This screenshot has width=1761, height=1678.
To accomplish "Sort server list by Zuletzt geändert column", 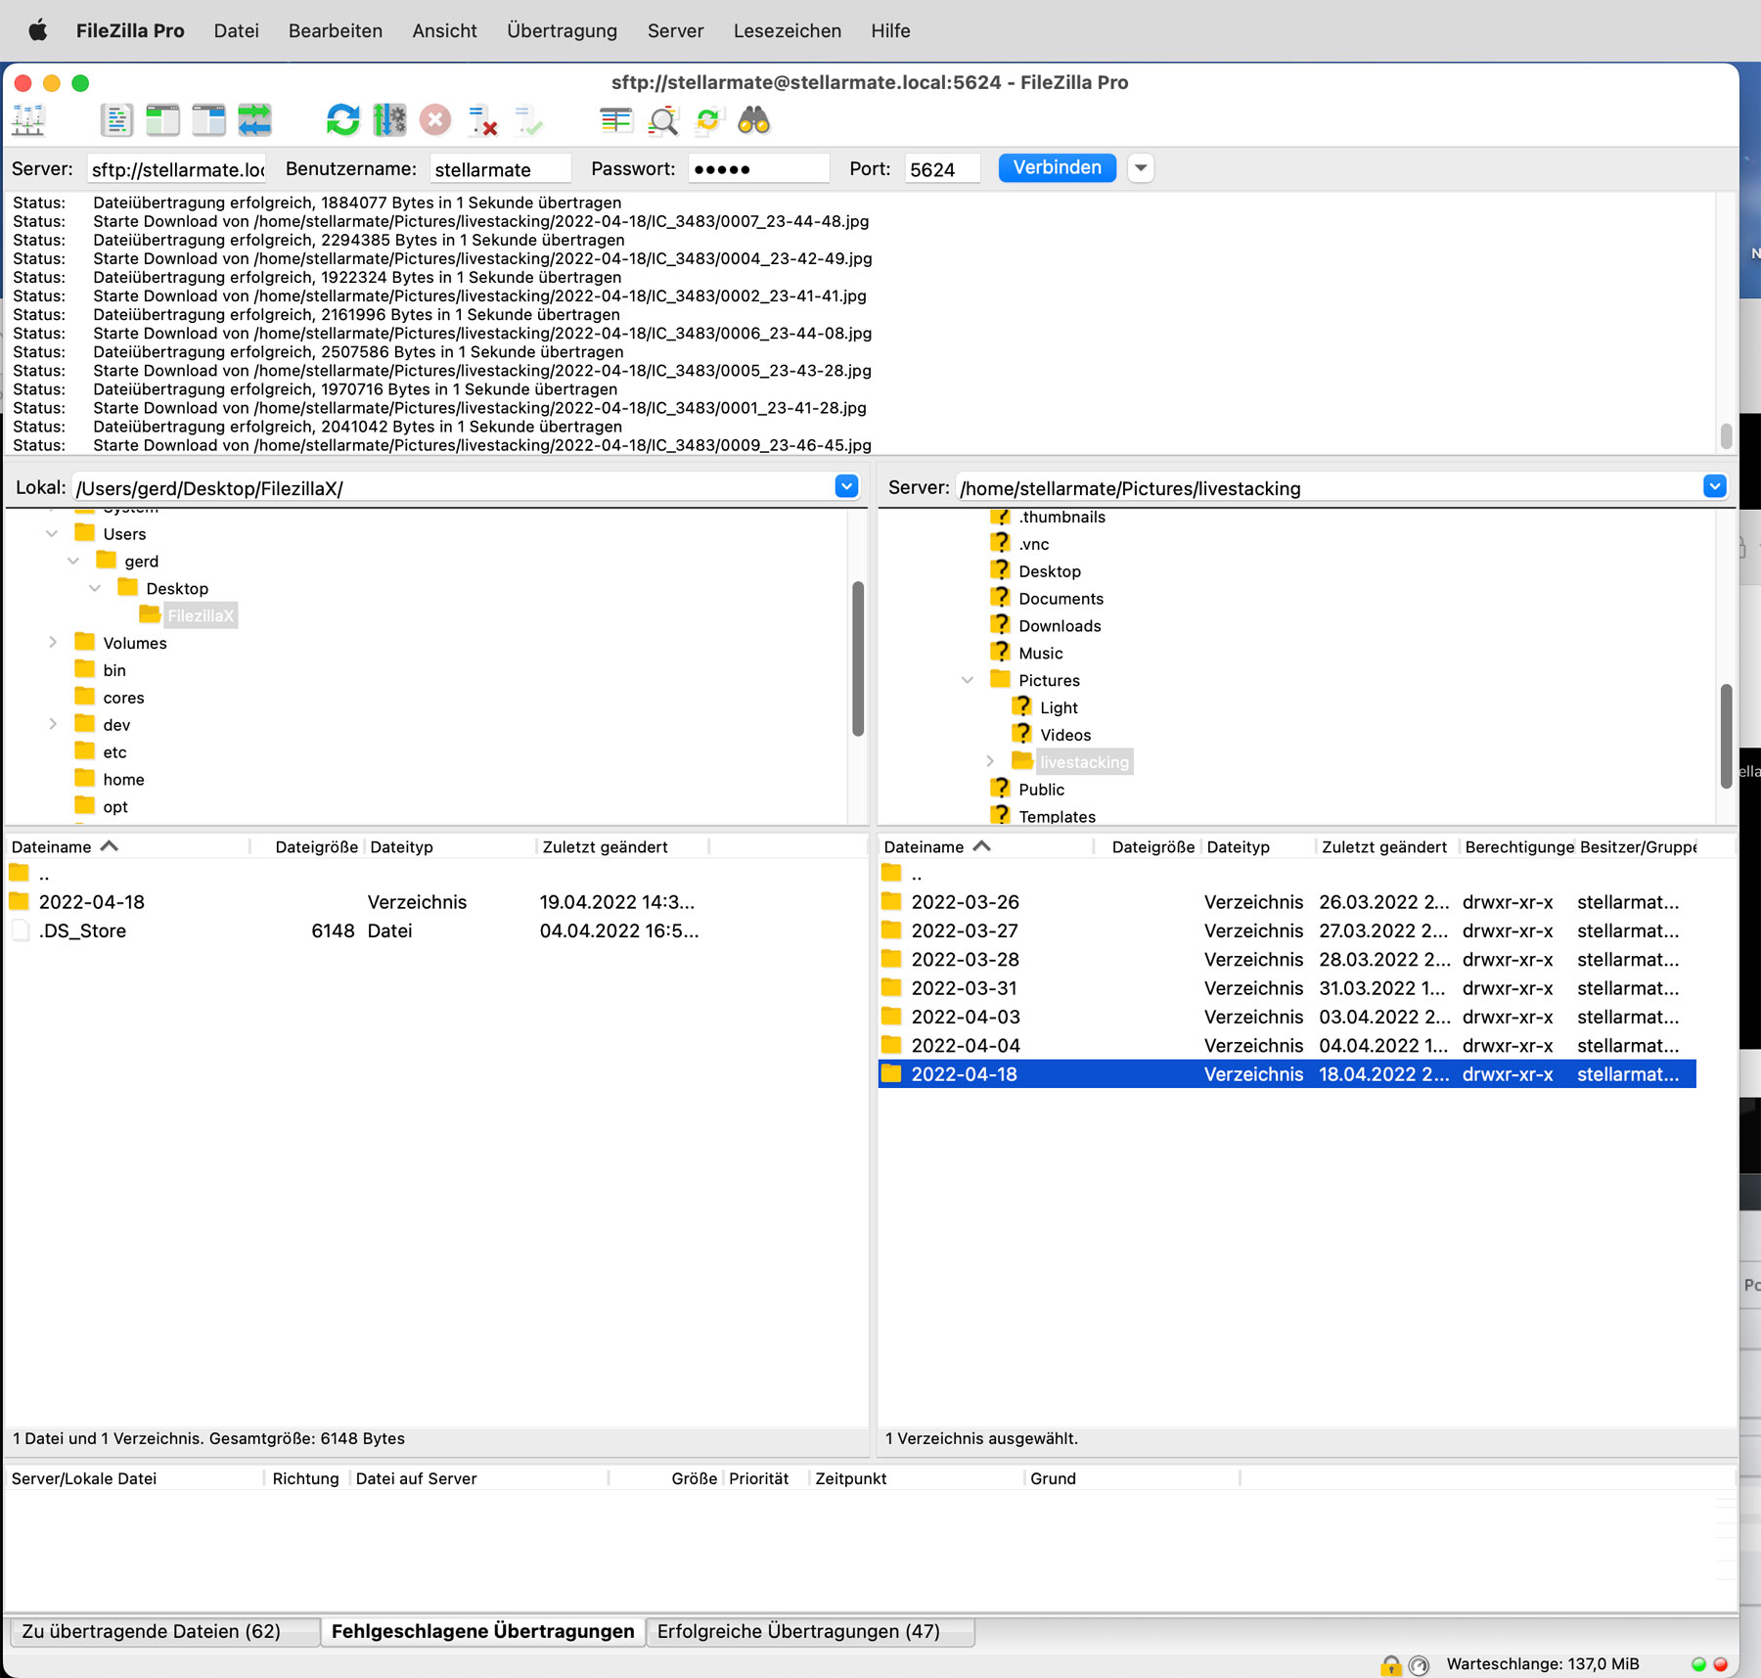I will click(1384, 846).
